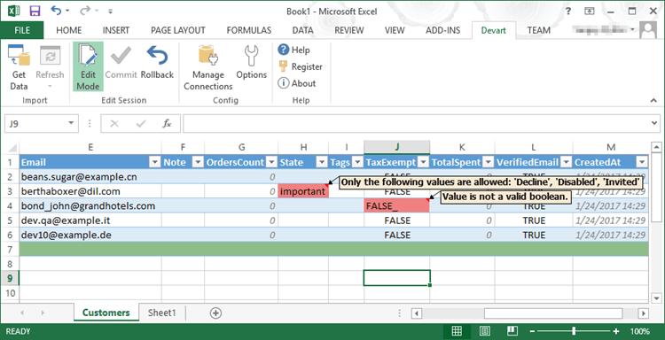Click the Refresh ribbon button
665x340 pixels.
(x=50, y=67)
